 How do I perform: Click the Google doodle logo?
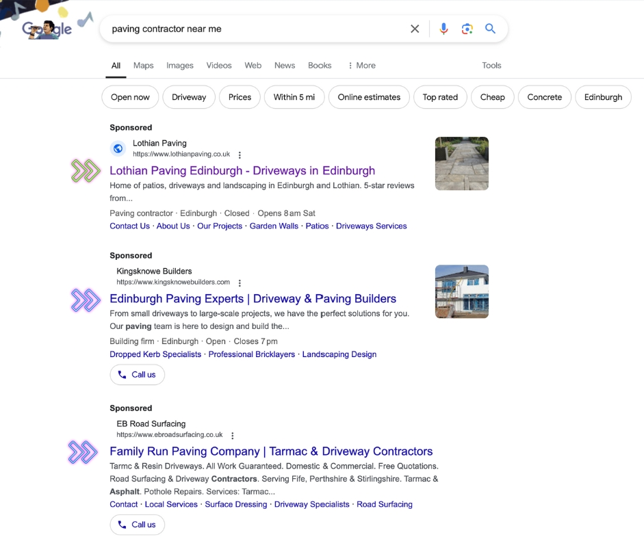pos(48,27)
